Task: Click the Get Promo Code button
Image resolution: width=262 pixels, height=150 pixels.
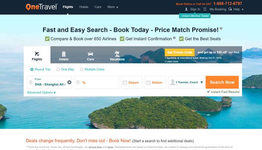Action: [180, 52]
